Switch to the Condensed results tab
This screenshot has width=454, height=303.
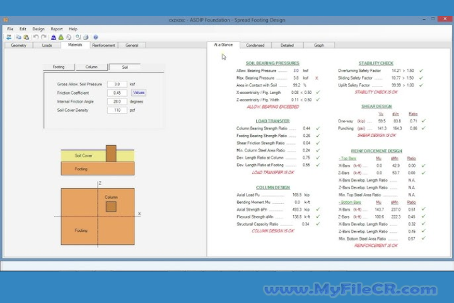[x=255, y=45]
